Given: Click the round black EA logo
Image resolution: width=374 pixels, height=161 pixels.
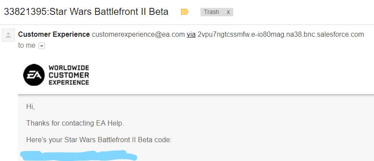Looking at the screenshot, I should pyautogui.click(x=34, y=75).
